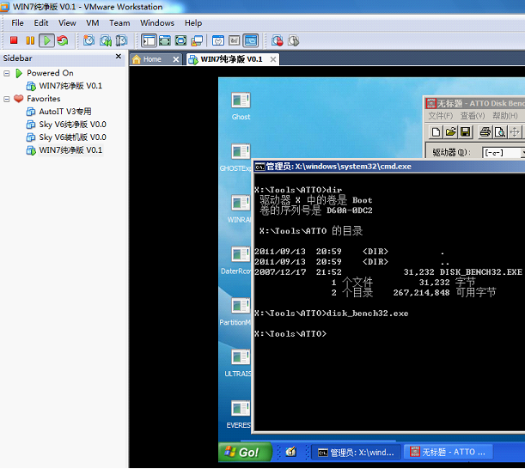Show the console view toolbar icon
Image resolution: width=525 pixels, height=469 pixels.
click(x=251, y=40)
